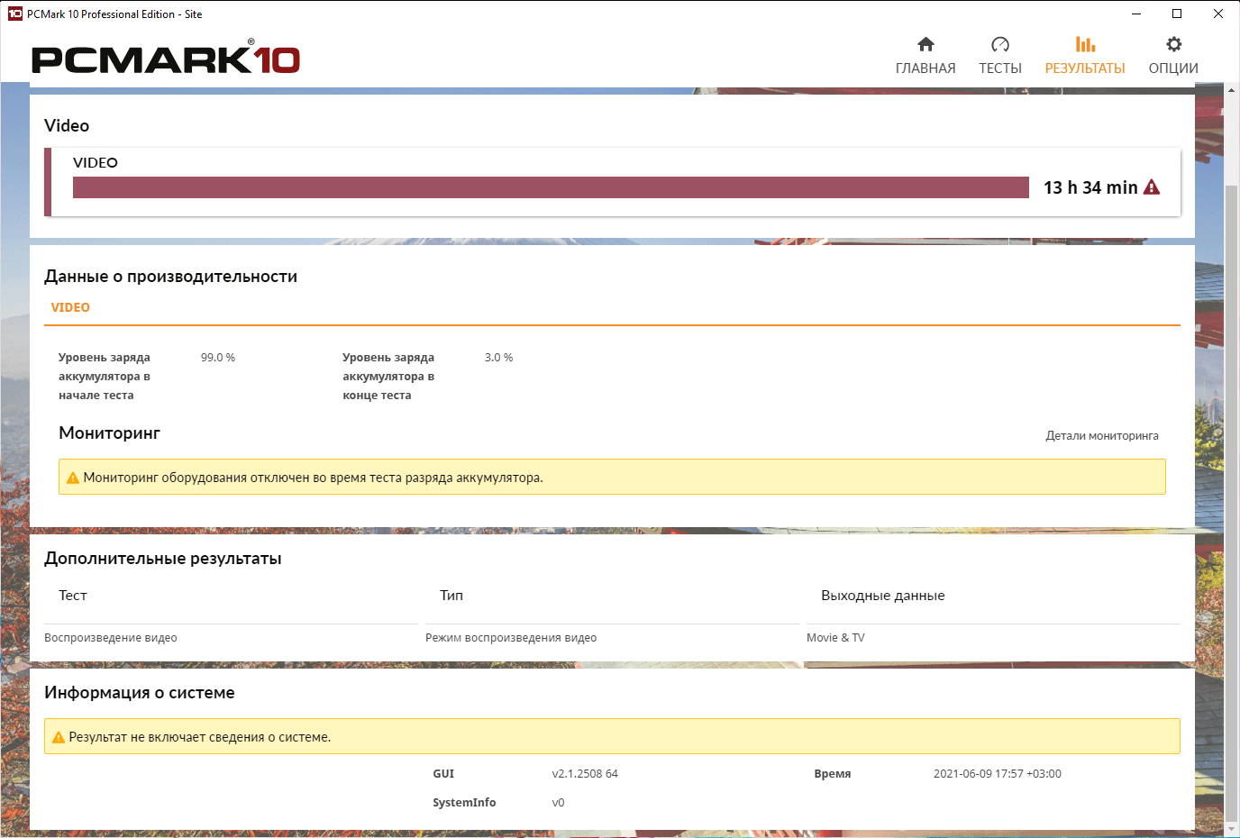1240x838 pixels.
Task: Click the Movie & TV output value
Action: [835, 638]
